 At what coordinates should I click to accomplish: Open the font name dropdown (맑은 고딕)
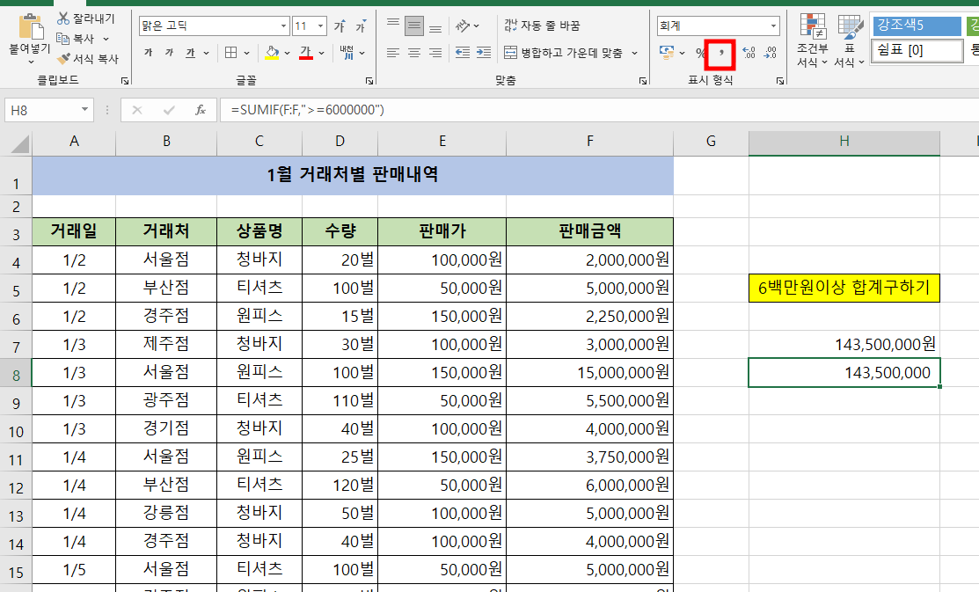pyautogui.click(x=283, y=26)
